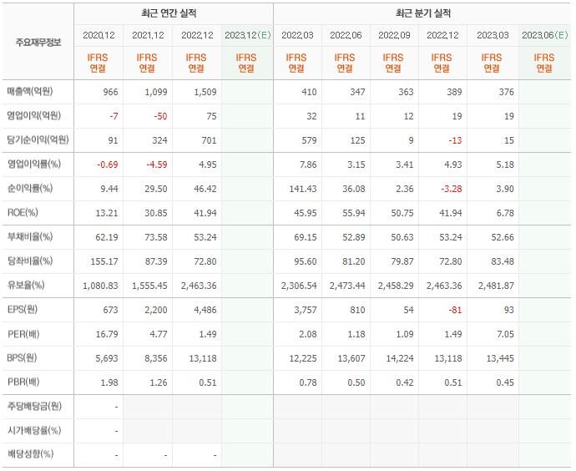Click the 410 quarterly sales value

tap(309, 92)
